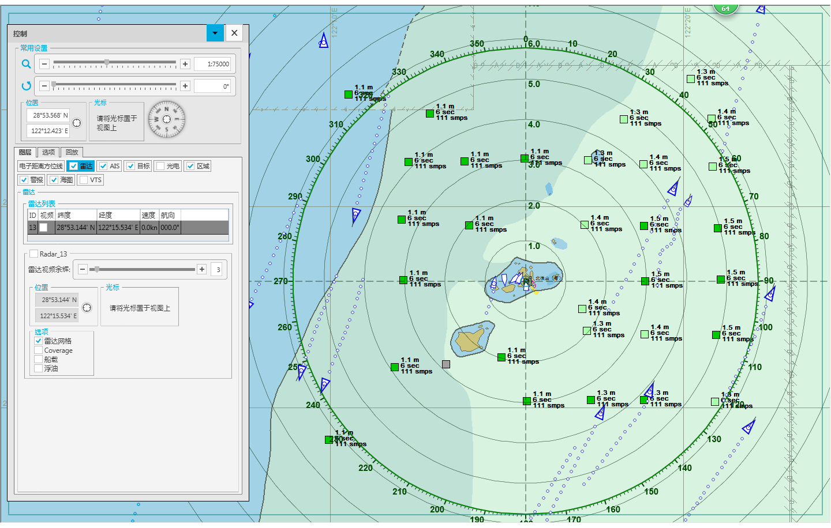Click crosshair locate icon beside 28°53.568' N
831x528 pixels.
coord(77,123)
